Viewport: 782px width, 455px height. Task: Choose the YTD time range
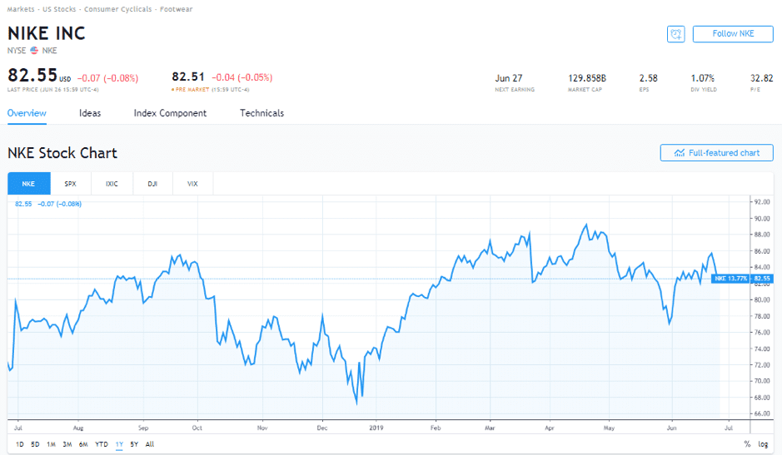(x=102, y=444)
